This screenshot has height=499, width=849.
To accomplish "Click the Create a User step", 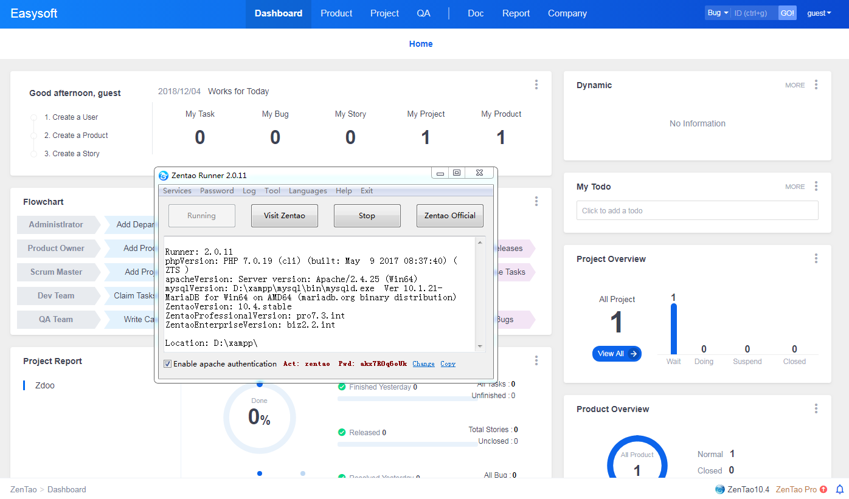I will (71, 117).
